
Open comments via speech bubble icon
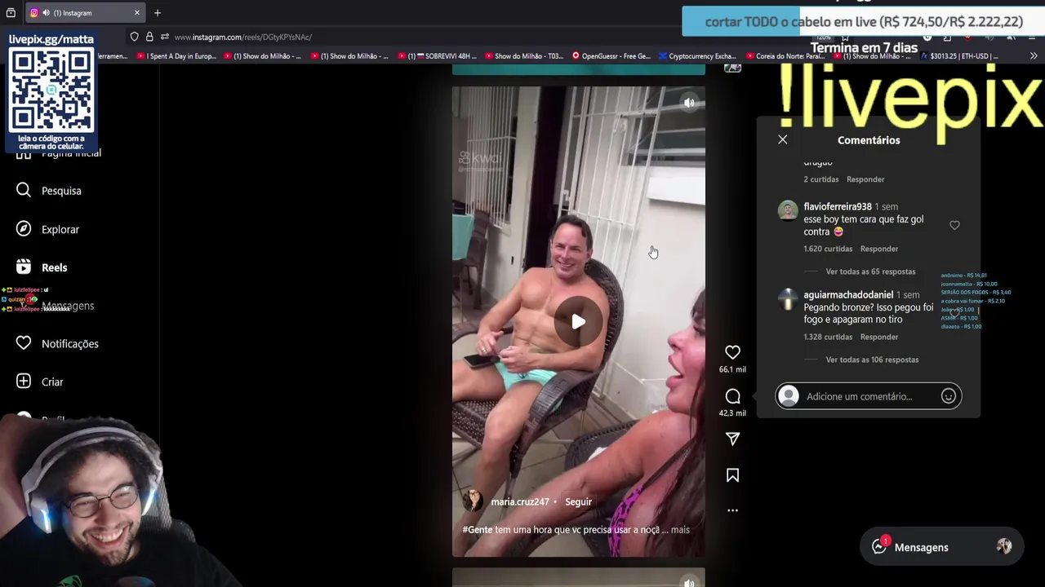click(x=732, y=396)
